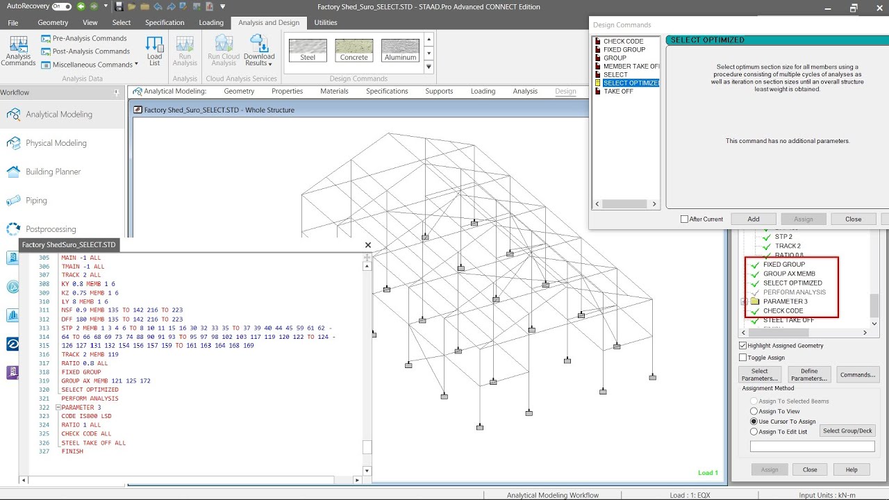Switch to the Supports page tab

click(439, 91)
